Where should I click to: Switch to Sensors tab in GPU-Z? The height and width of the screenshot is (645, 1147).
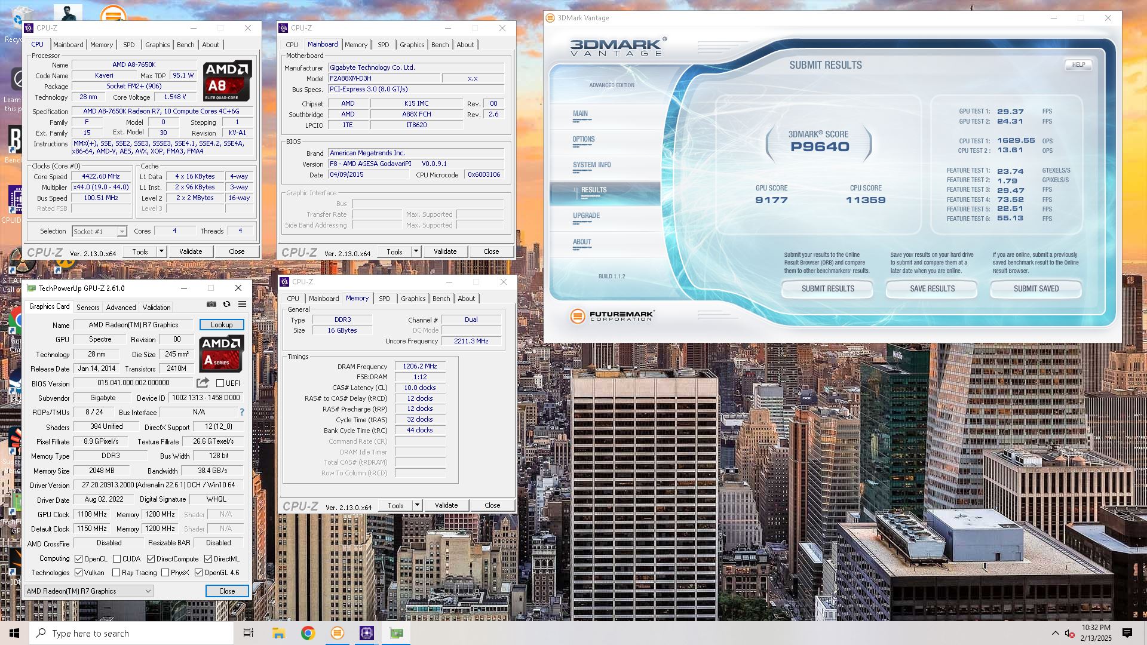coord(88,308)
